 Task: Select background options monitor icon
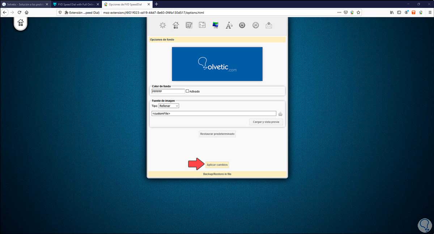[216, 25]
